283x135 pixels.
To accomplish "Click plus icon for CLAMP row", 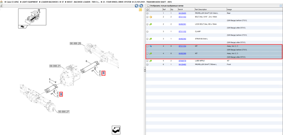I will 147,32.
